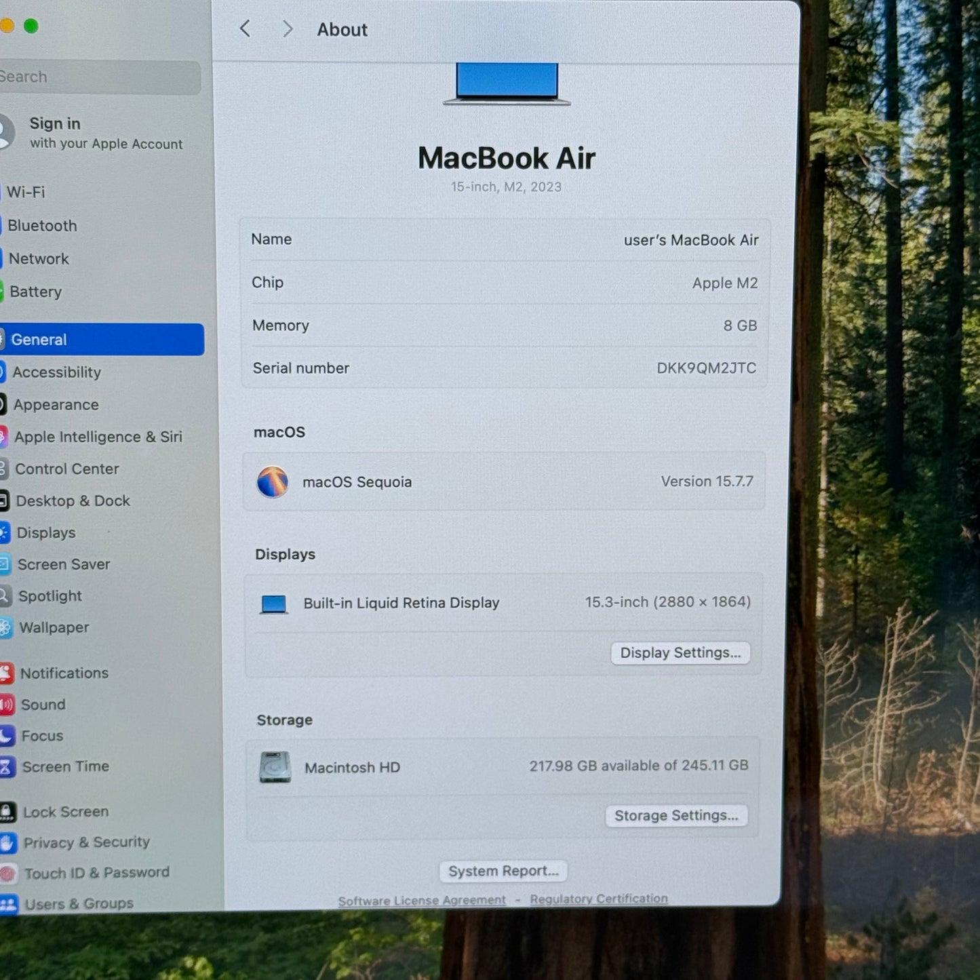Go forward with the right chevron
This screenshot has width=980, height=980.
click(x=288, y=28)
